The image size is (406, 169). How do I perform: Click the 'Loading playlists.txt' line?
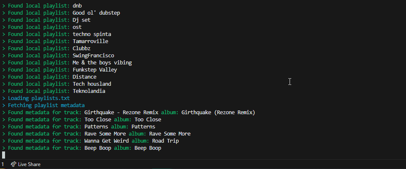pyautogui.click(x=36, y=98)
